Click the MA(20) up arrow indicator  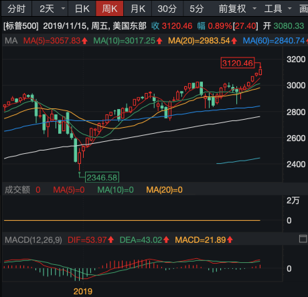coord(234,41)
